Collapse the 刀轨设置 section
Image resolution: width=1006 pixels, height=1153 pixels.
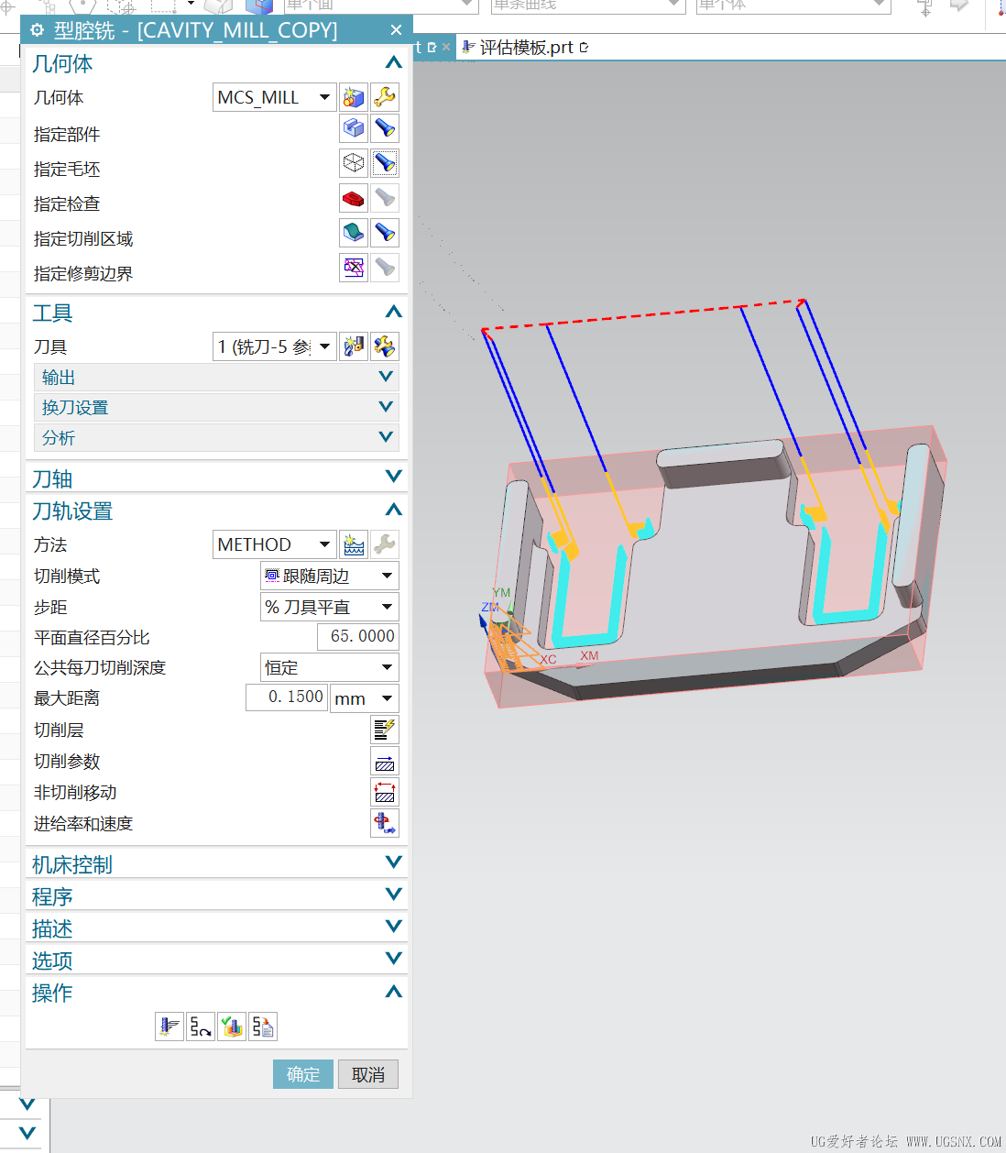point(393,511)
